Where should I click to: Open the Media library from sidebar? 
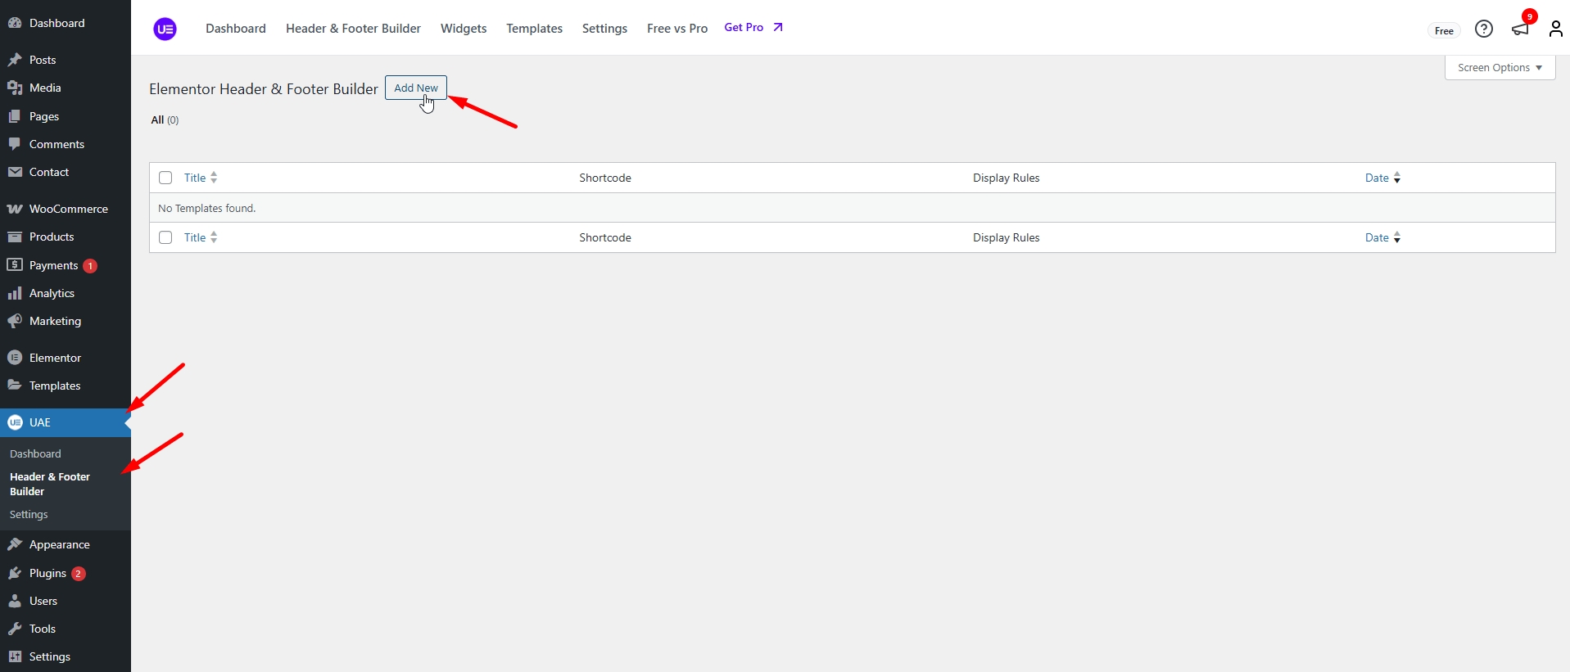(45, 88)
